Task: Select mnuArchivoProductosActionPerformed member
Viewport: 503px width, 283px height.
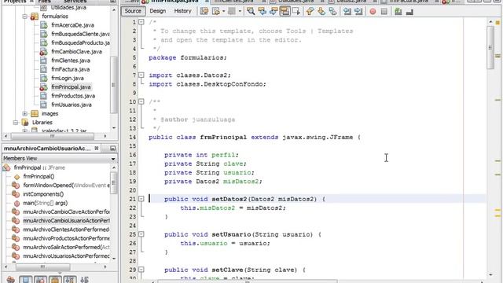Action: tap(66, 238)
